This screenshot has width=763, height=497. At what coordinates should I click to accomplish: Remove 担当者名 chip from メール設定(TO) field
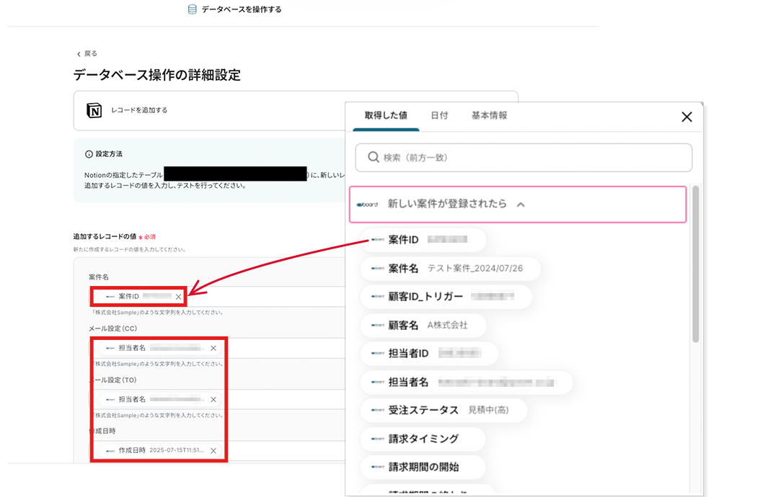coord(213,399)
